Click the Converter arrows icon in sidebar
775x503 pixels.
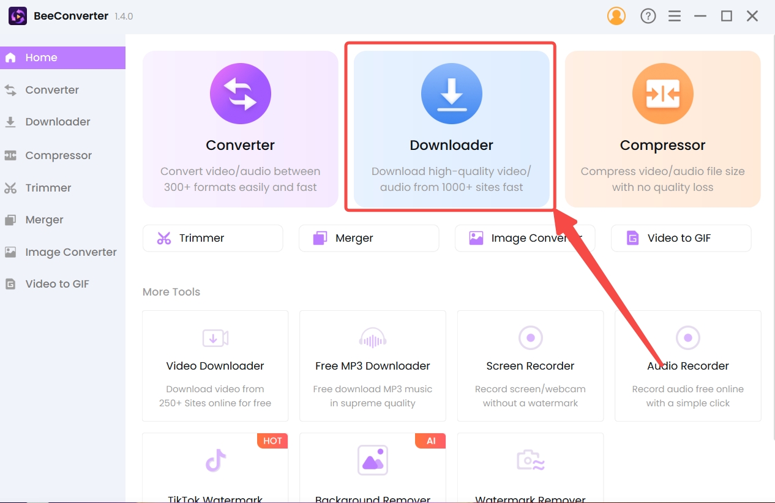click(x=10, y=90)
